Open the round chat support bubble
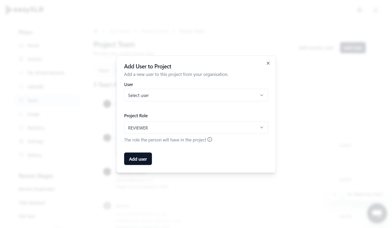Image resolution: width=392 pixels, height=228 pixels. pyautogui.click(x=377, y=213)
